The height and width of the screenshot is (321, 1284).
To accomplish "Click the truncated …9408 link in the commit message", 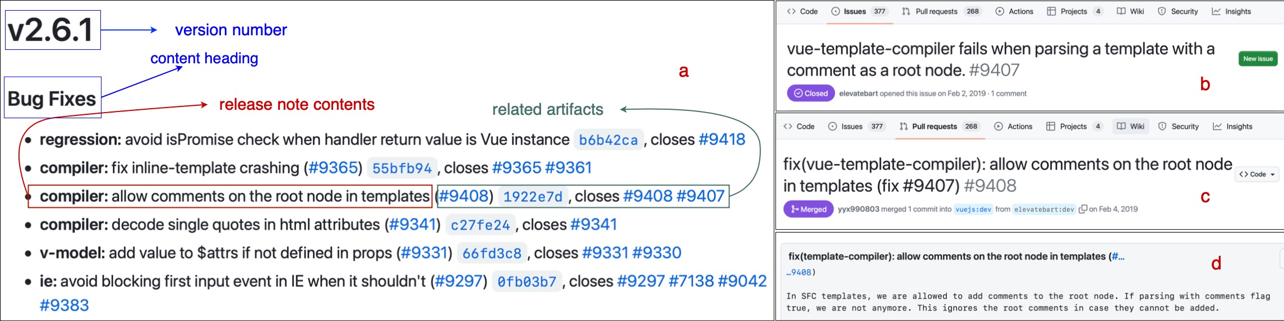I will (799, 272).
